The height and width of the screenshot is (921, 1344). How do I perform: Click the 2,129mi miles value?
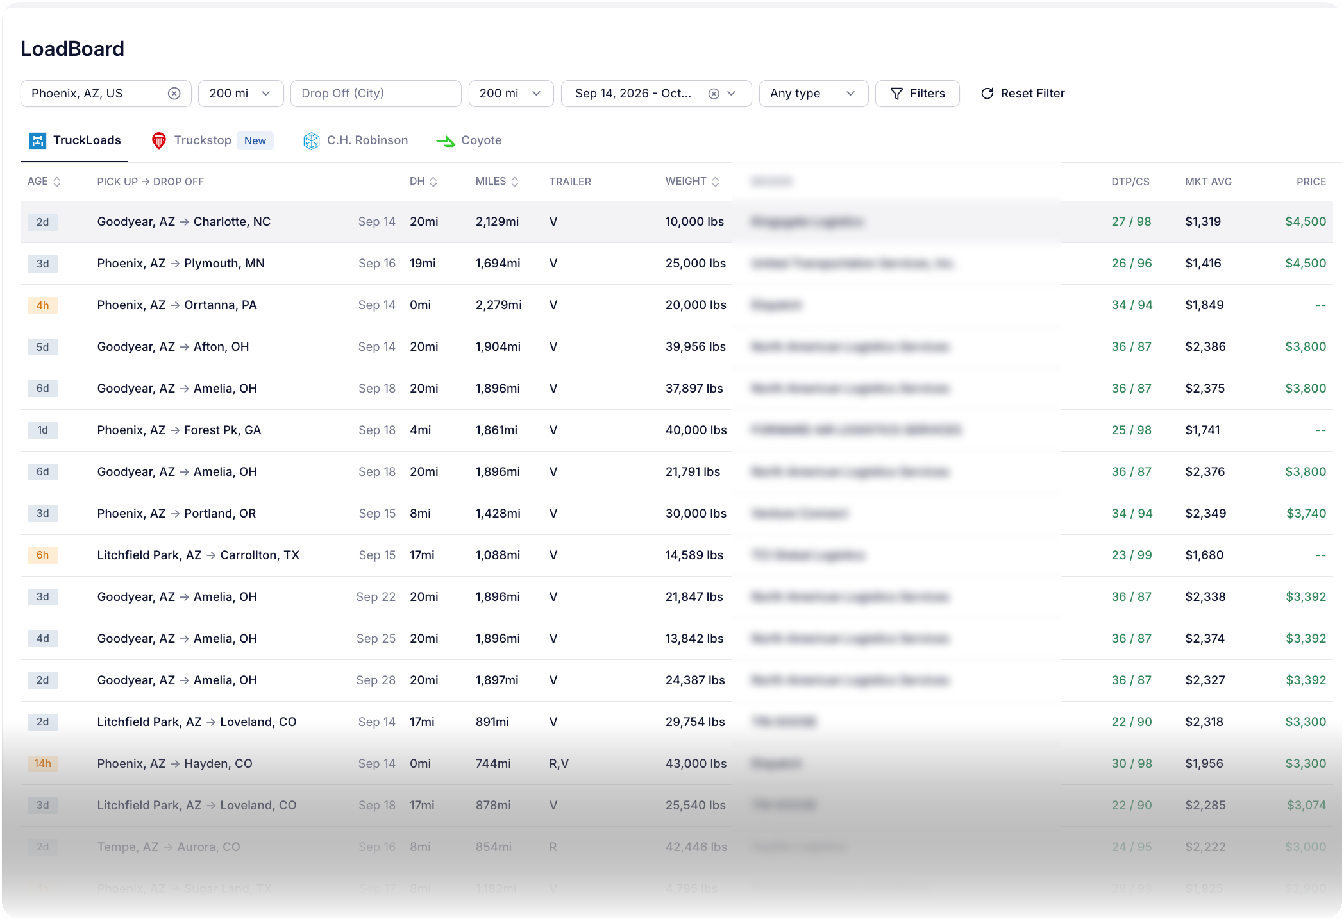(x=497, y=222)
